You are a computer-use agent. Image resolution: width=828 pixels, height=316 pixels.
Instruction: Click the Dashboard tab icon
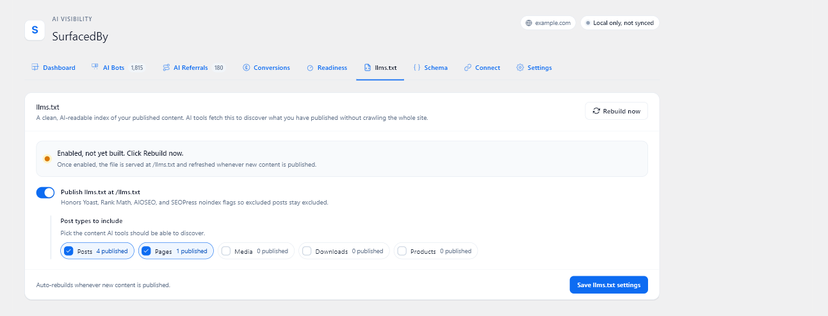[35, 67]
